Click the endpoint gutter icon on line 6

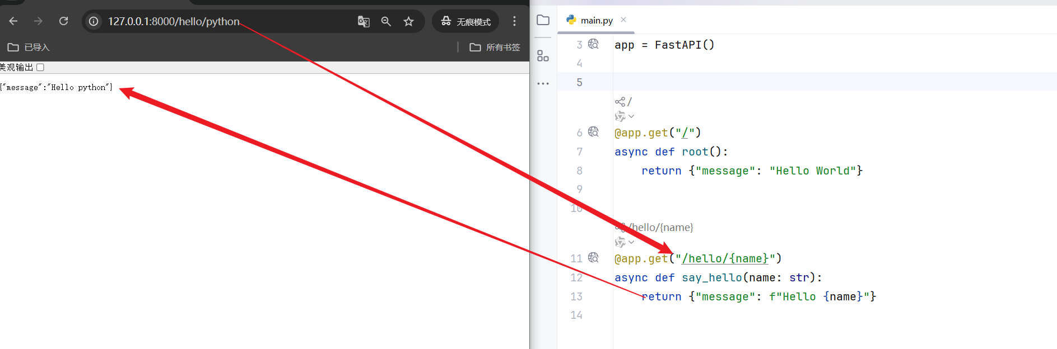coord(593,132)
